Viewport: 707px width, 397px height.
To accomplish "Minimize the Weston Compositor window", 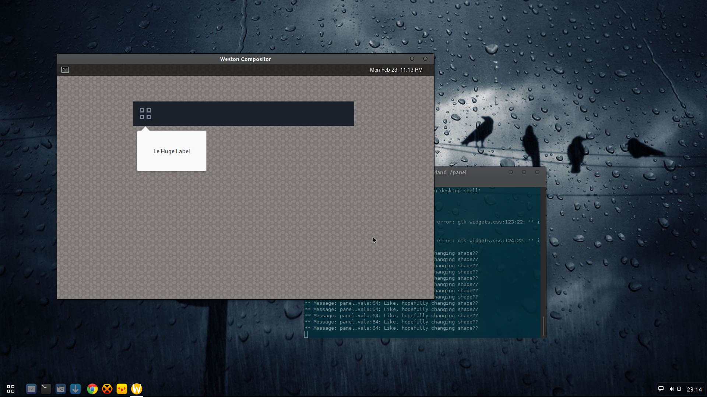I will click(x=412, y=59).
